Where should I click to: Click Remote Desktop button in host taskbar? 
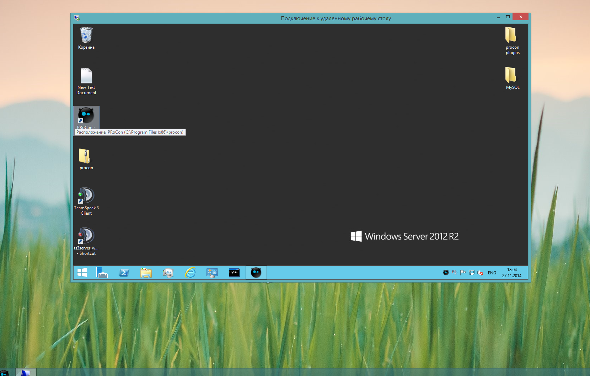26,372
